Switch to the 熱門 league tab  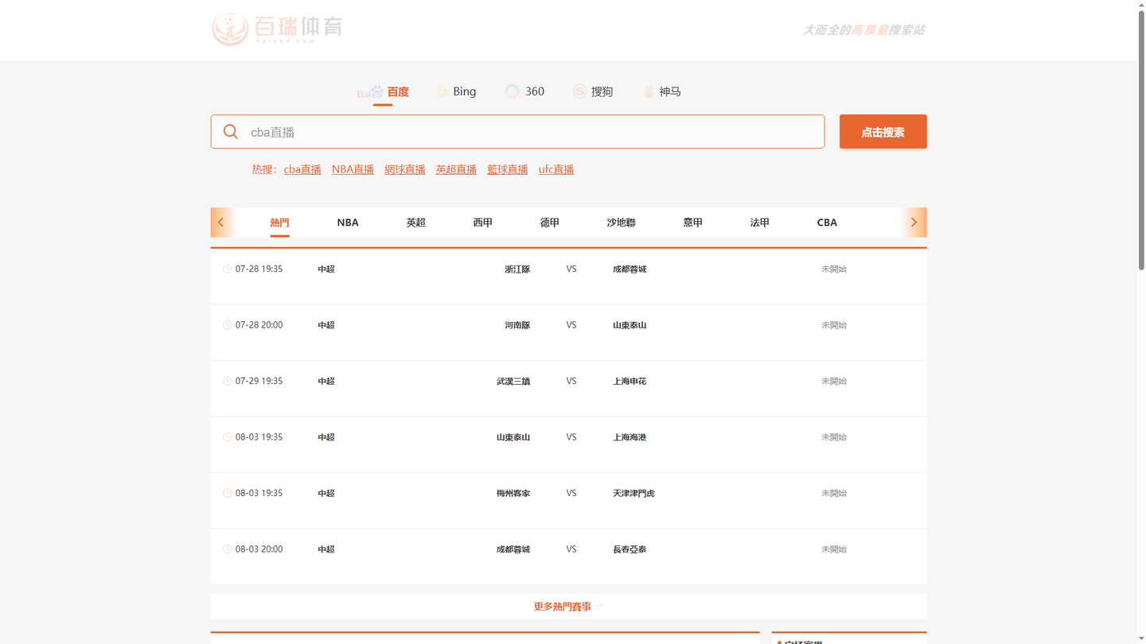(x=279, y=223)
